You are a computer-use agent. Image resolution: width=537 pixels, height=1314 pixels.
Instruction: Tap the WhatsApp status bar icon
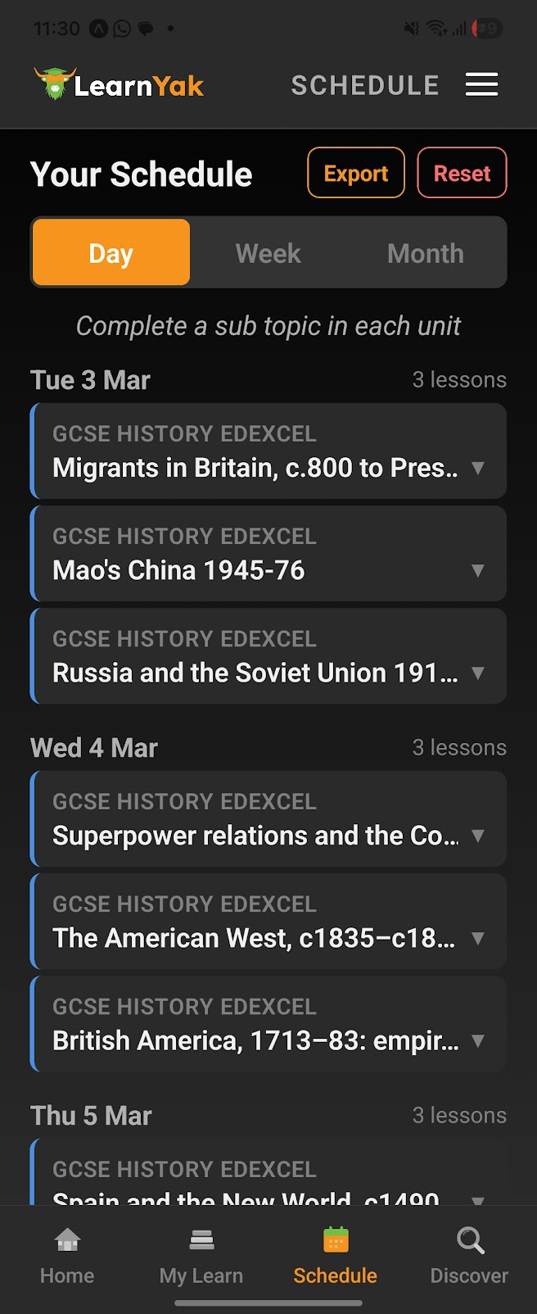tap(122, 29)
